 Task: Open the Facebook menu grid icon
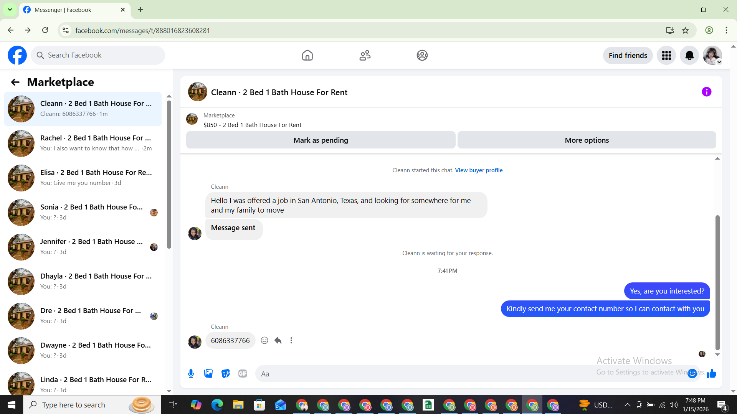click(x=666, y=55)
